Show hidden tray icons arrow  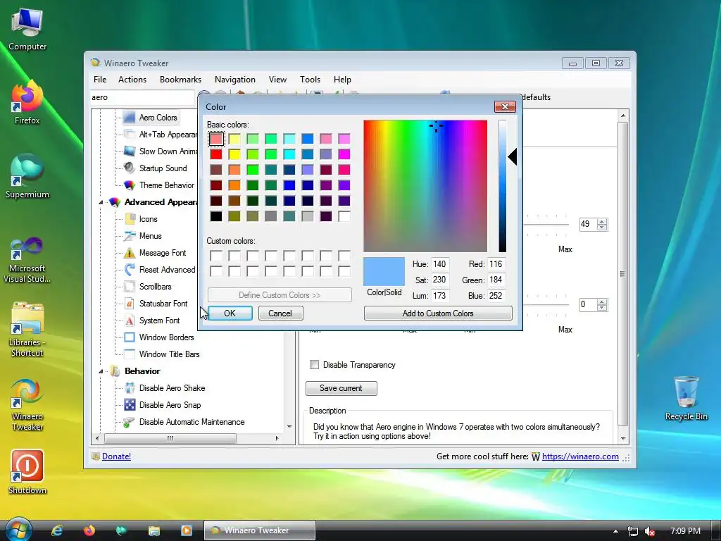click(615, 531)
